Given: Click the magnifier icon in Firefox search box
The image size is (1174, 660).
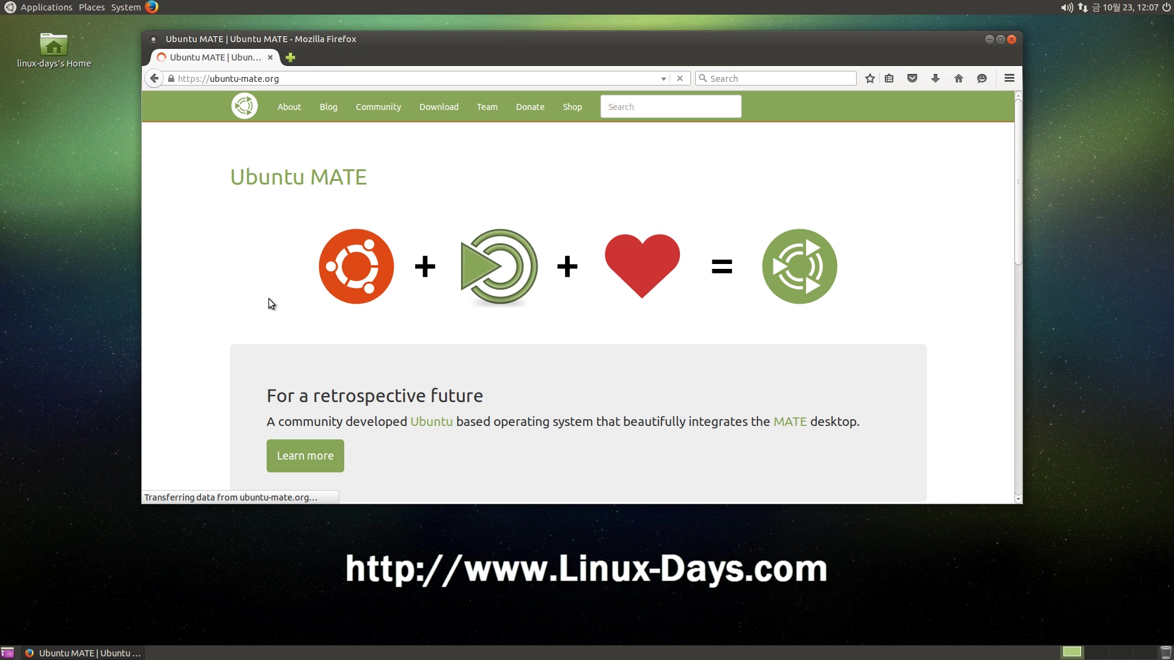Looking at the screenshot, I should point(703,78).
